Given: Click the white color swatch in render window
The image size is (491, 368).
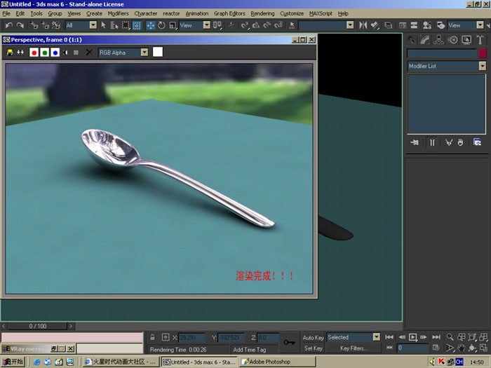Looking at the screenshot, I should coord(158,52).
